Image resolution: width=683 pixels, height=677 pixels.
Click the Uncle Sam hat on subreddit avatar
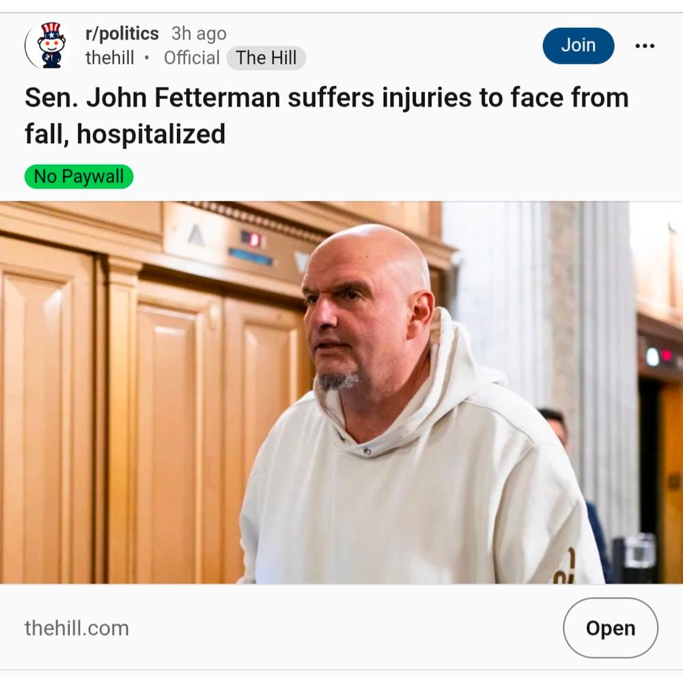pos(51,31)
